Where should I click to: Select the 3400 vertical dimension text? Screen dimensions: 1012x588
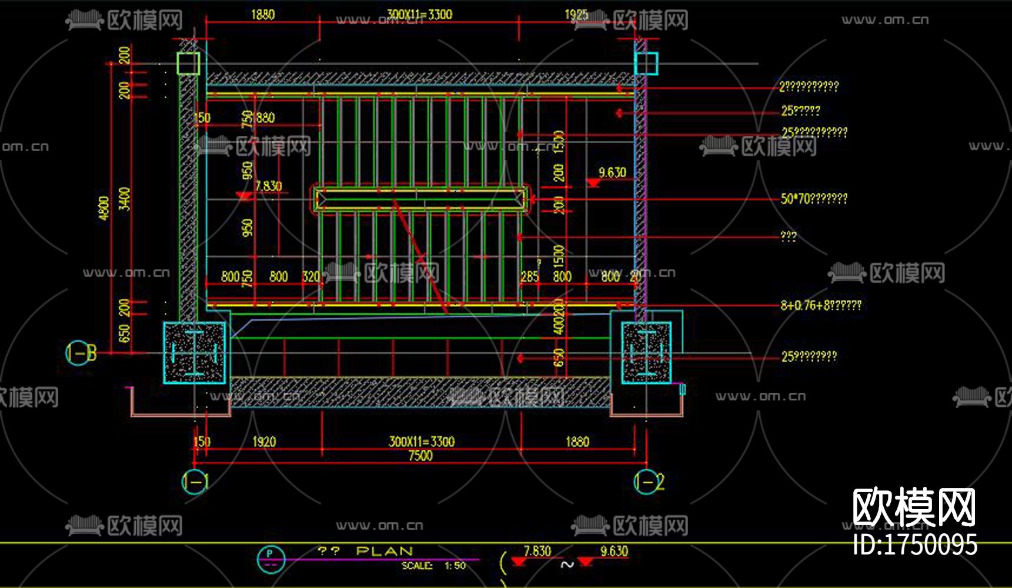click(124, 198)
